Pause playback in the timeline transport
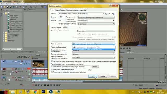167x94 pixels. coord(45,85)
